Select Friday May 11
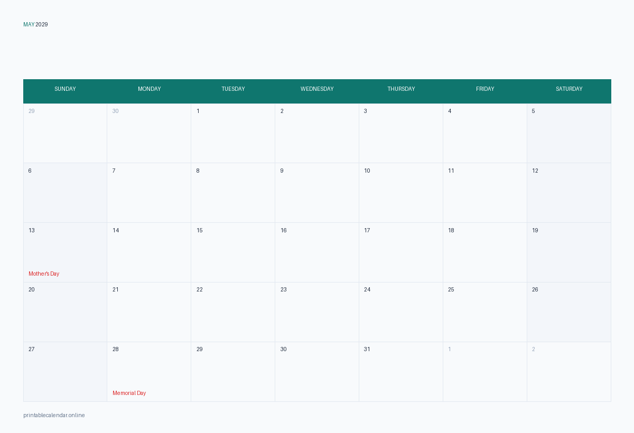 pyautogui.click(x=485, y=193)
